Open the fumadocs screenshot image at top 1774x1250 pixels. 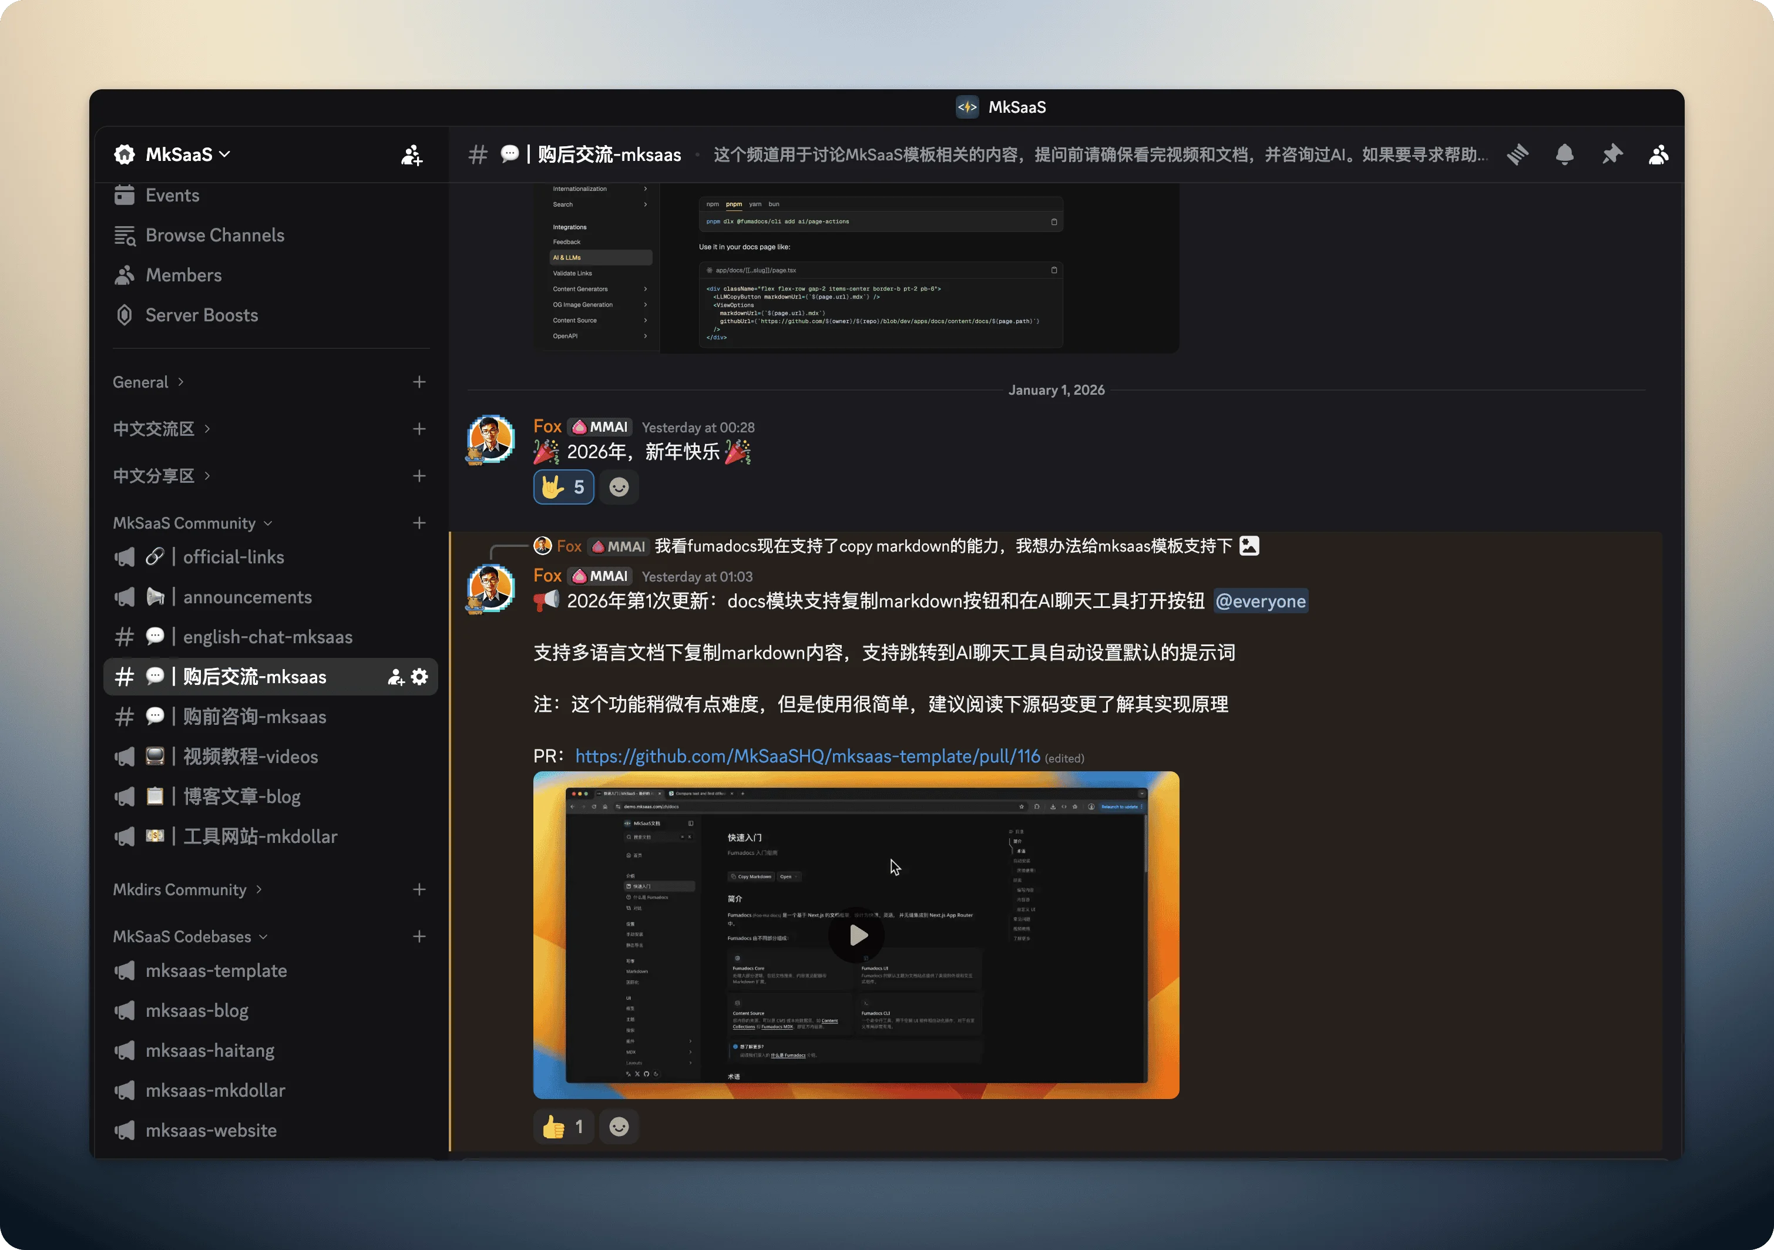pyautogui.click(x=856, y=267)
